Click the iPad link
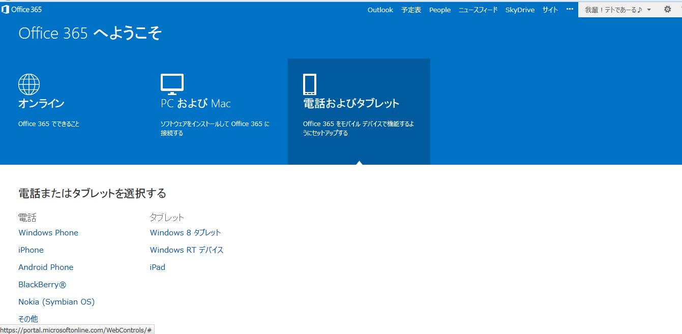The height and width of the screenshot is (334, 682). (x=158, y=267)
